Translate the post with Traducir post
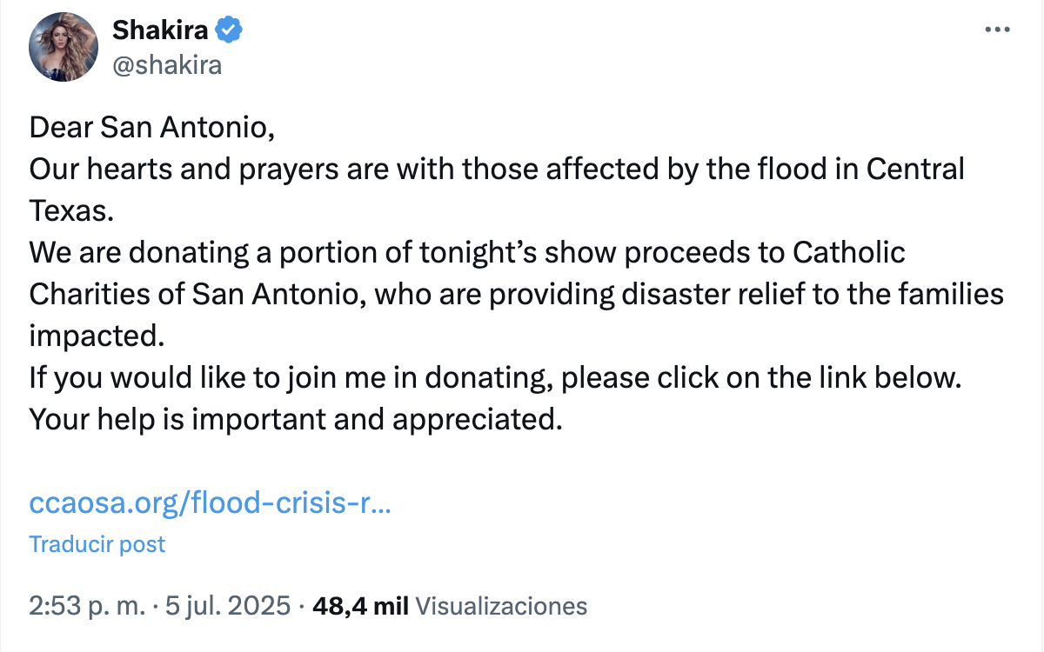The height and width of the screenshot is (652, 1044). tap(97, 544)
